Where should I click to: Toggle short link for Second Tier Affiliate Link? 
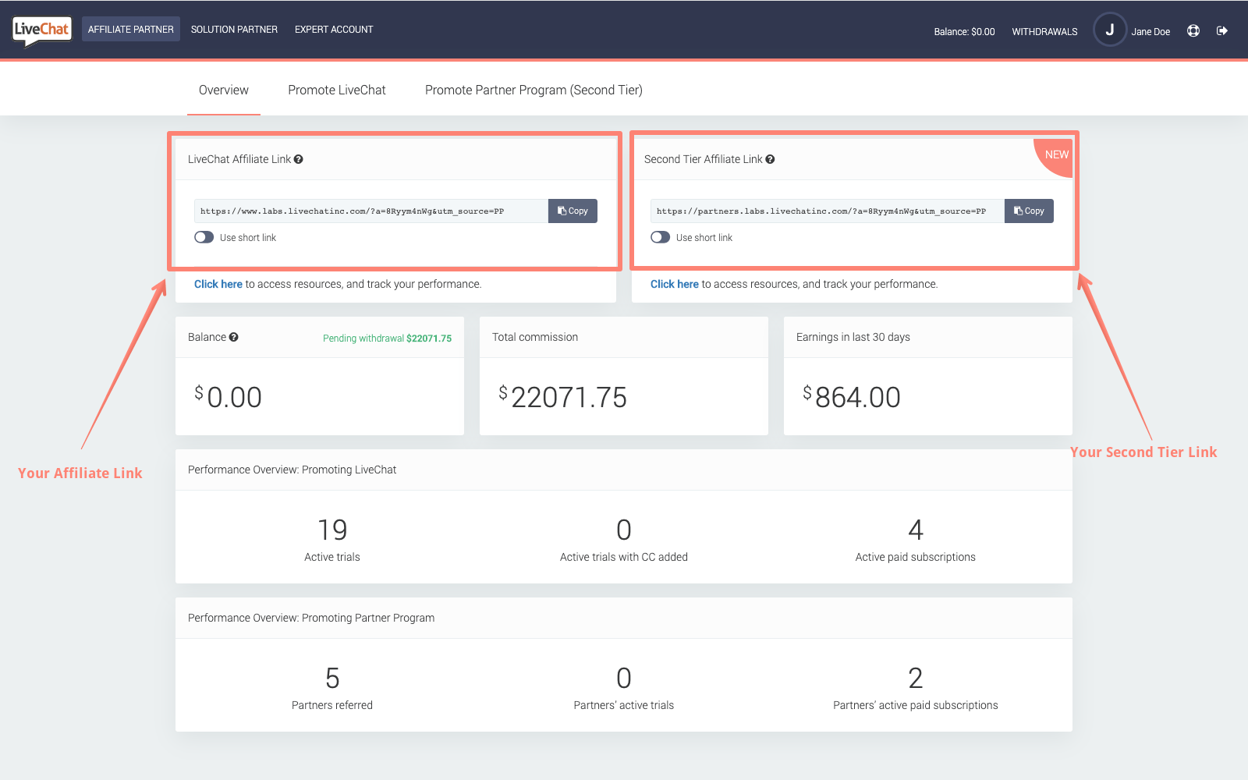(x=661, y=237)
